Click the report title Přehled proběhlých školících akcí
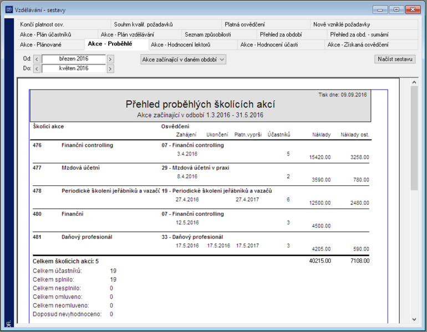 [x=200, y=105]
